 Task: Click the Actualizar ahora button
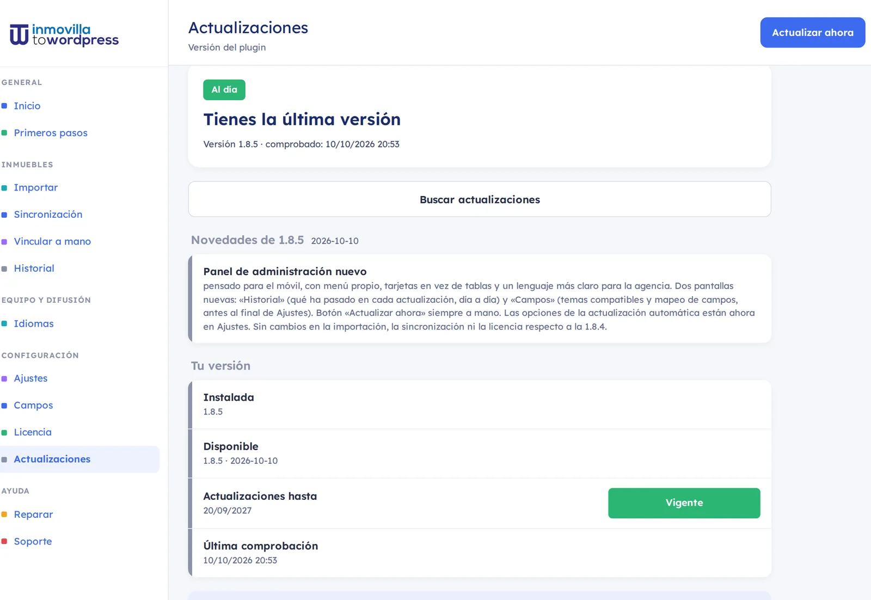coord(813,33)
